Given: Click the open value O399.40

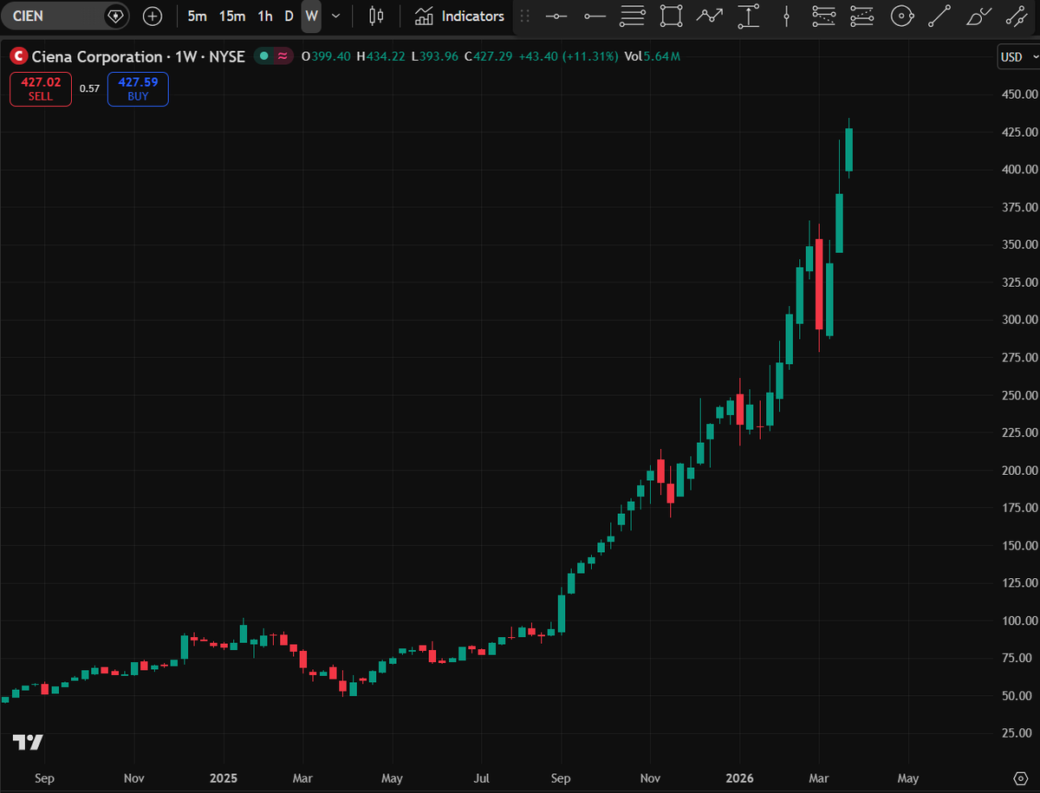Looking at the screenshot, I should (x=326, y=56).
